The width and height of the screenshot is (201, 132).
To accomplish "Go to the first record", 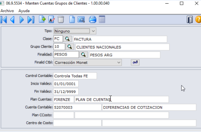I will pyautogui.click(x=4, y=20).
